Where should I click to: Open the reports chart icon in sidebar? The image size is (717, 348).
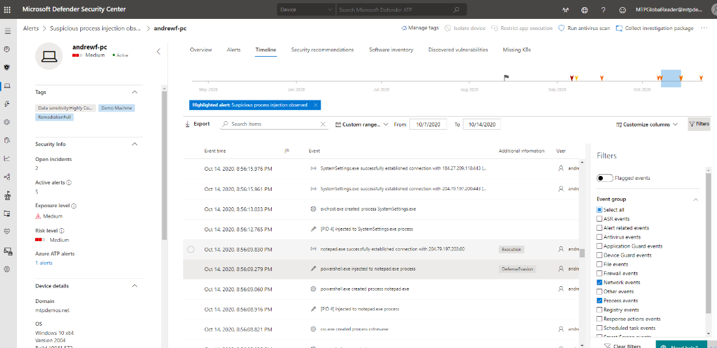[x=7, y=158]
